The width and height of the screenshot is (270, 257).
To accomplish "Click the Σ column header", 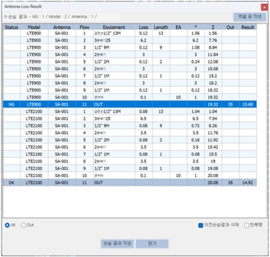I will pos(213,27).
